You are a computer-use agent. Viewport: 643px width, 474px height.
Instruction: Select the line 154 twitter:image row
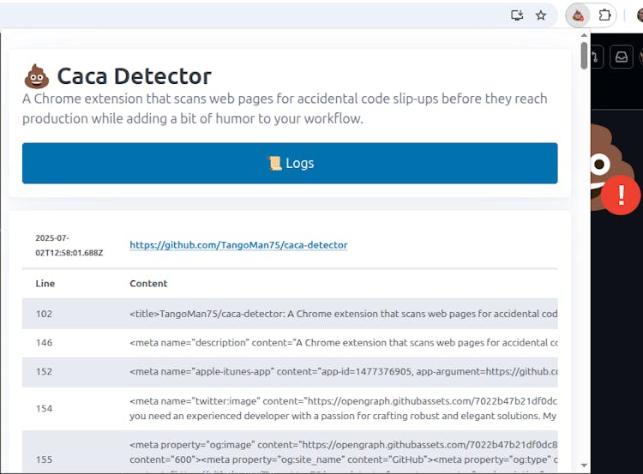click(x=290, y=409)
